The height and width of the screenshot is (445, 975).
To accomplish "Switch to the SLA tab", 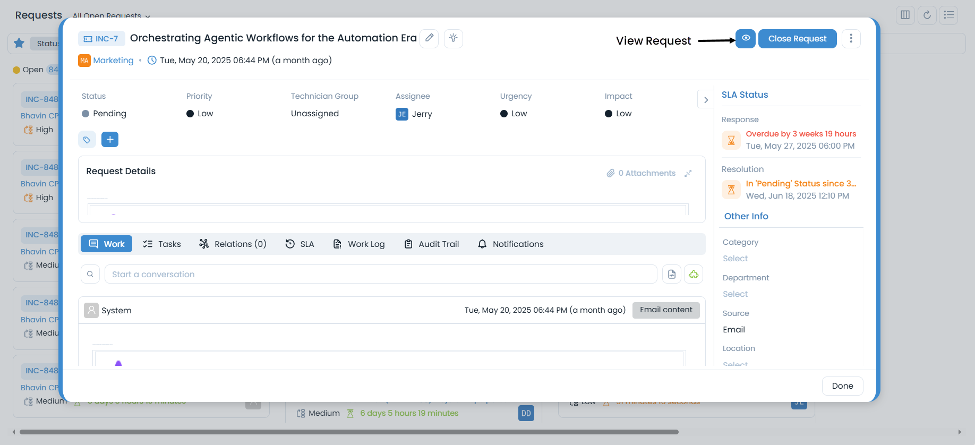I will click(300, 244).
